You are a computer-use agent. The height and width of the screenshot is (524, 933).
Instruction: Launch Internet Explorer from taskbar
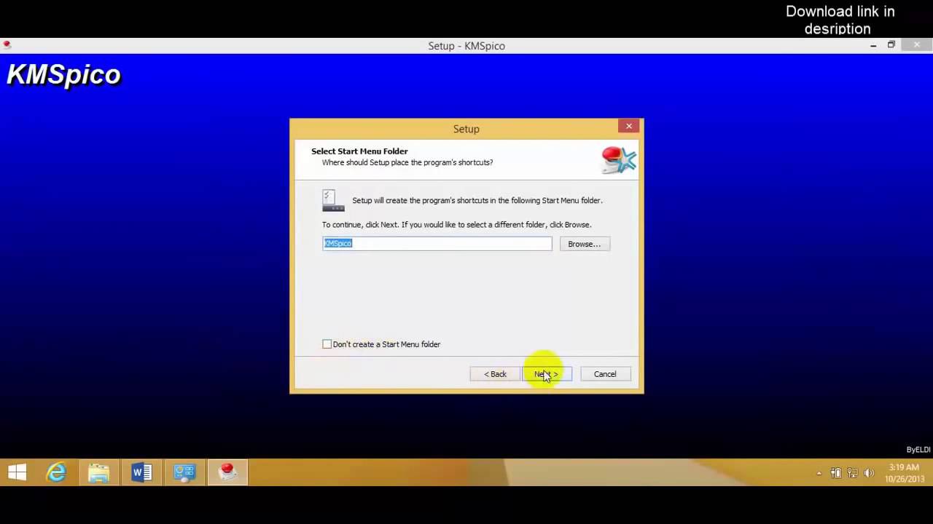(x=57, y=473)
